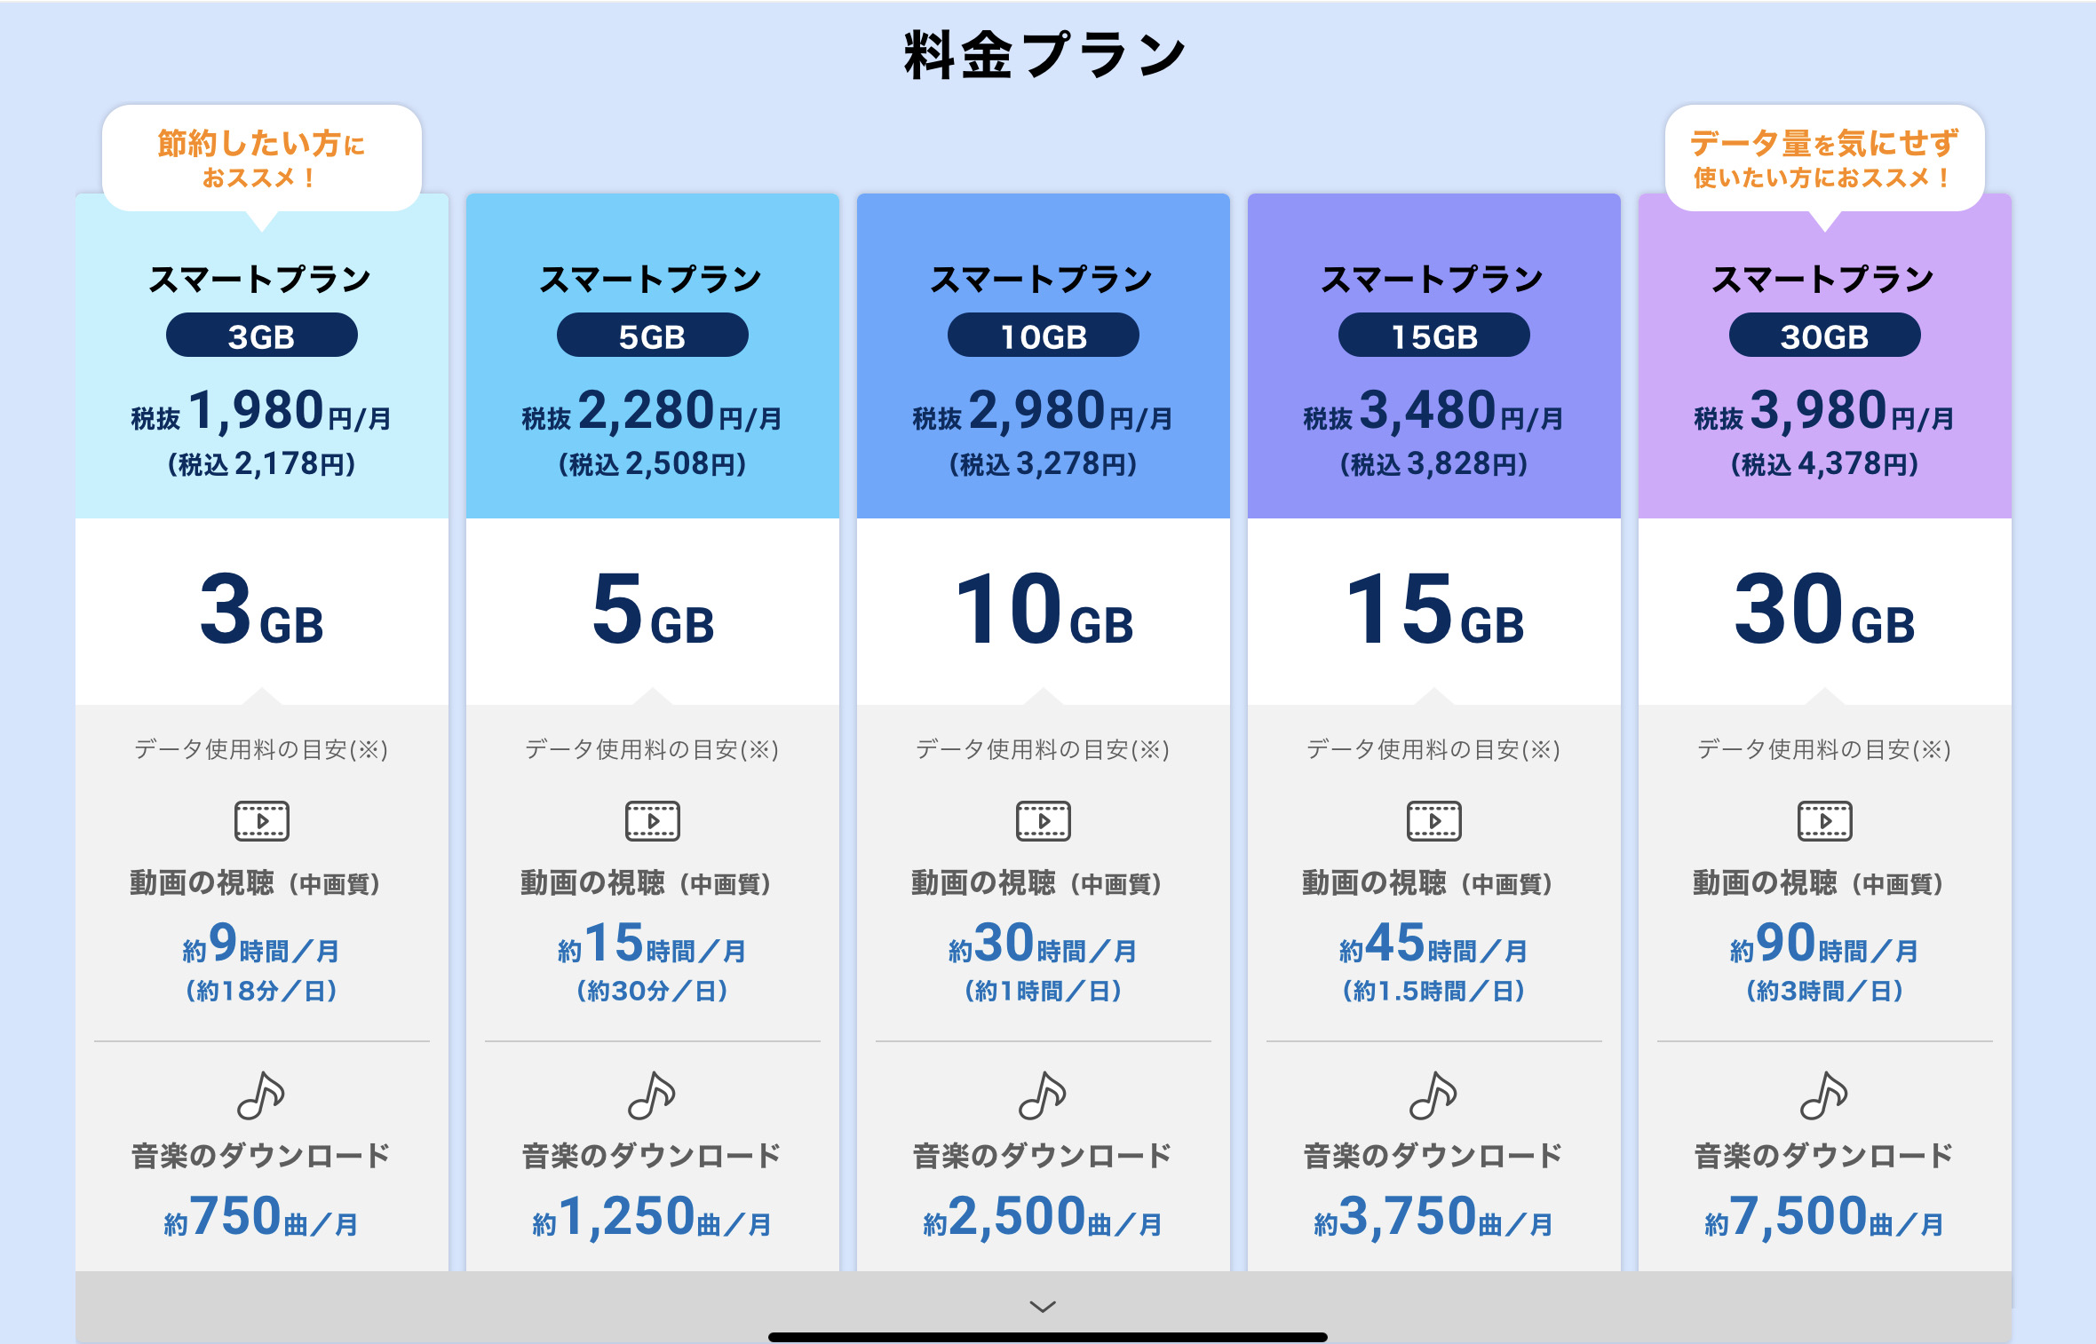The height and width of the screenshot is (1344, 2096).
Task: Pick the 30GB dark pill label
Action: coord(1825,336)
